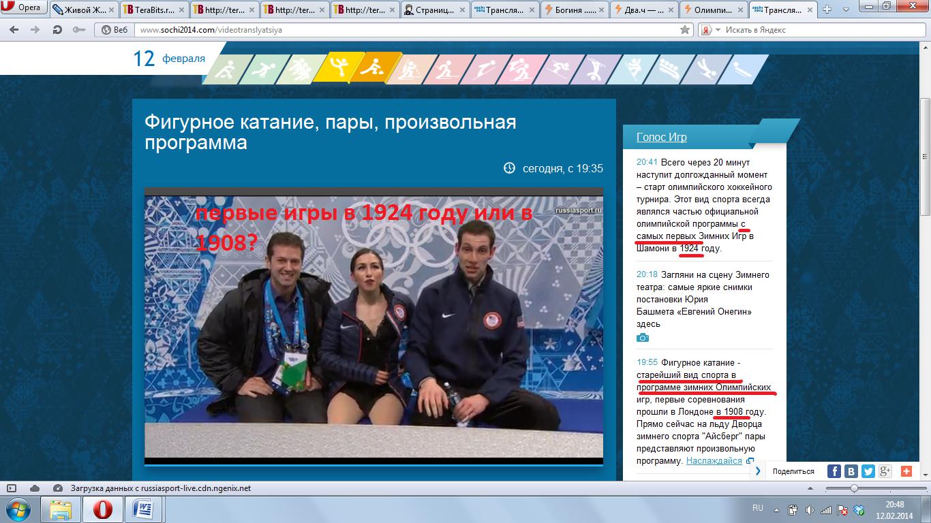Share the page on Twitter

click(x=868, y=471)
